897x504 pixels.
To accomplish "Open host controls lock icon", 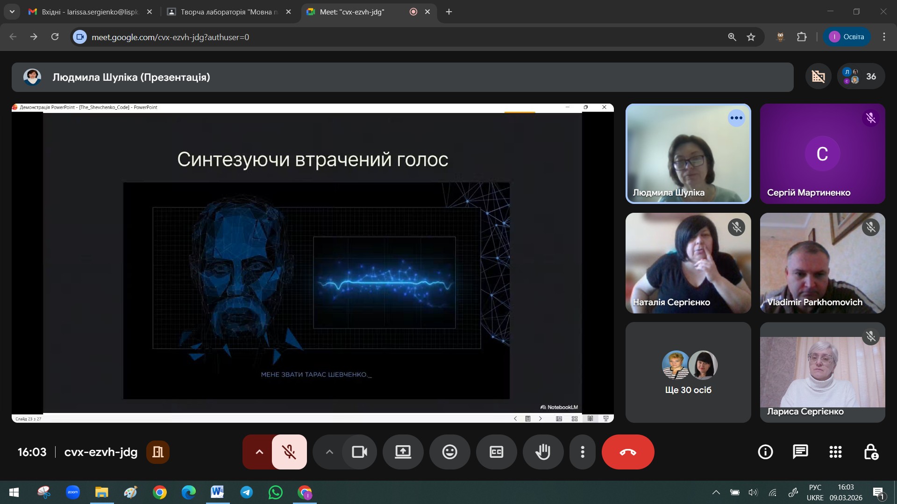I will click(x=870, y=452).
